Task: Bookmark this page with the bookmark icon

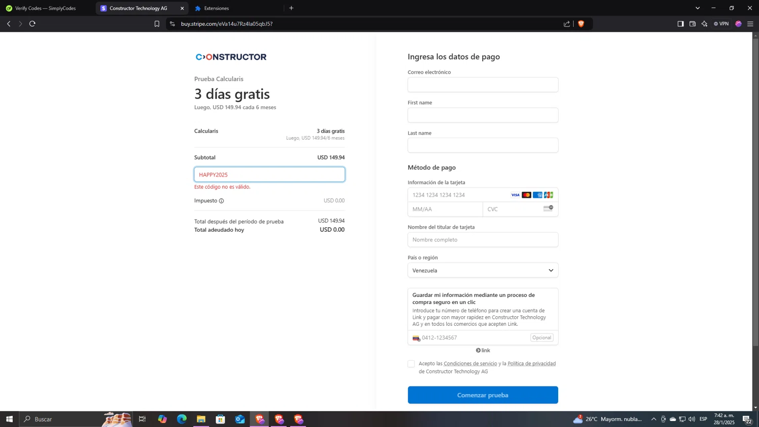Action: pyautogui.click(x=157, y=24)
